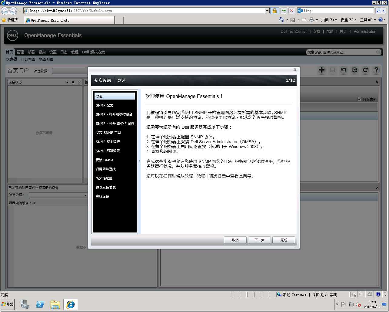Switch to 地图视图 sub-tab
This screenshot has width=389, height=312.
[x=46, y=59]
